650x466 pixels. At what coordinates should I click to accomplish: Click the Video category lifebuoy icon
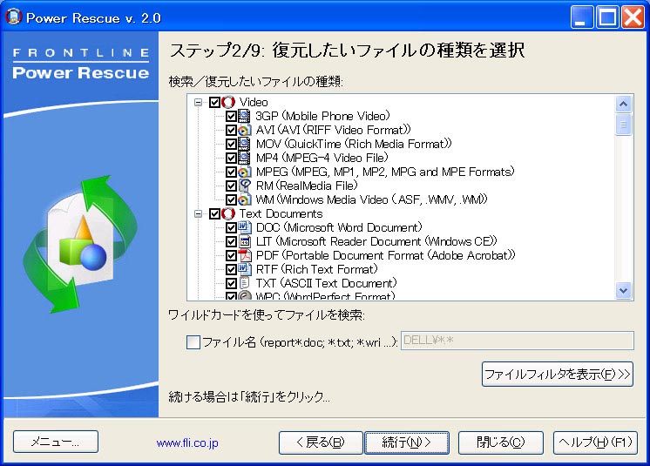tap(228, 102)
